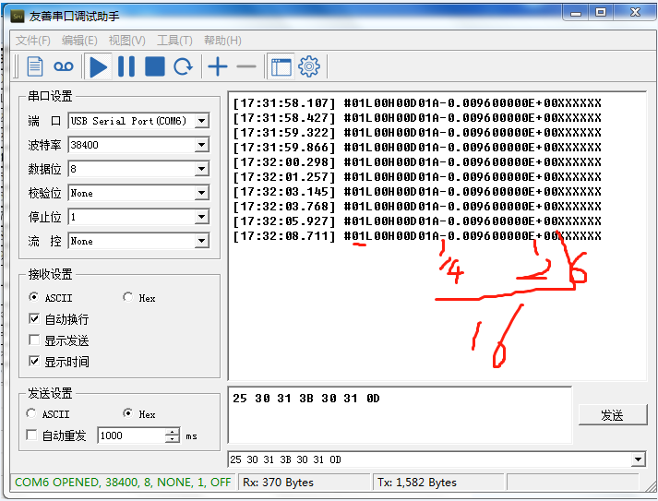Click the refresh/reset counter icon

184,66
